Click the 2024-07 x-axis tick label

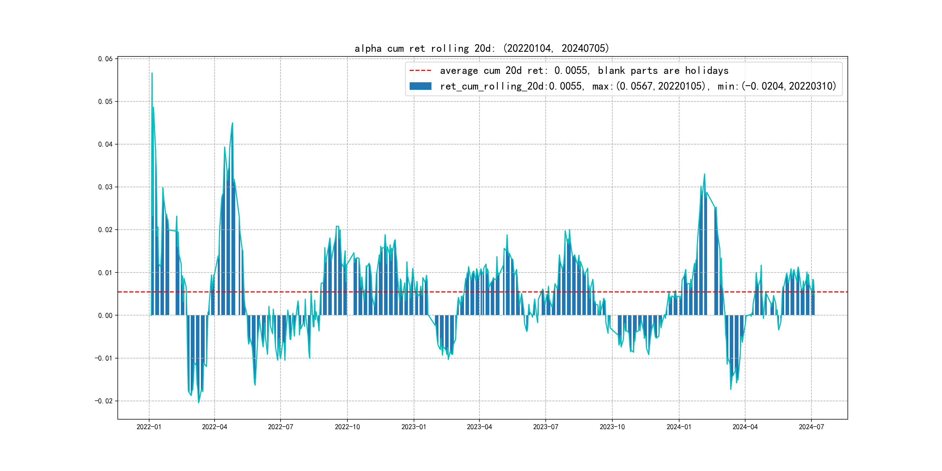pyautogui.click(x=811, y=427)
